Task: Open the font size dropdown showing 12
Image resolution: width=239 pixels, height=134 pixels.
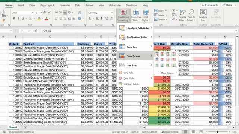Action: [x=41, y=13]
